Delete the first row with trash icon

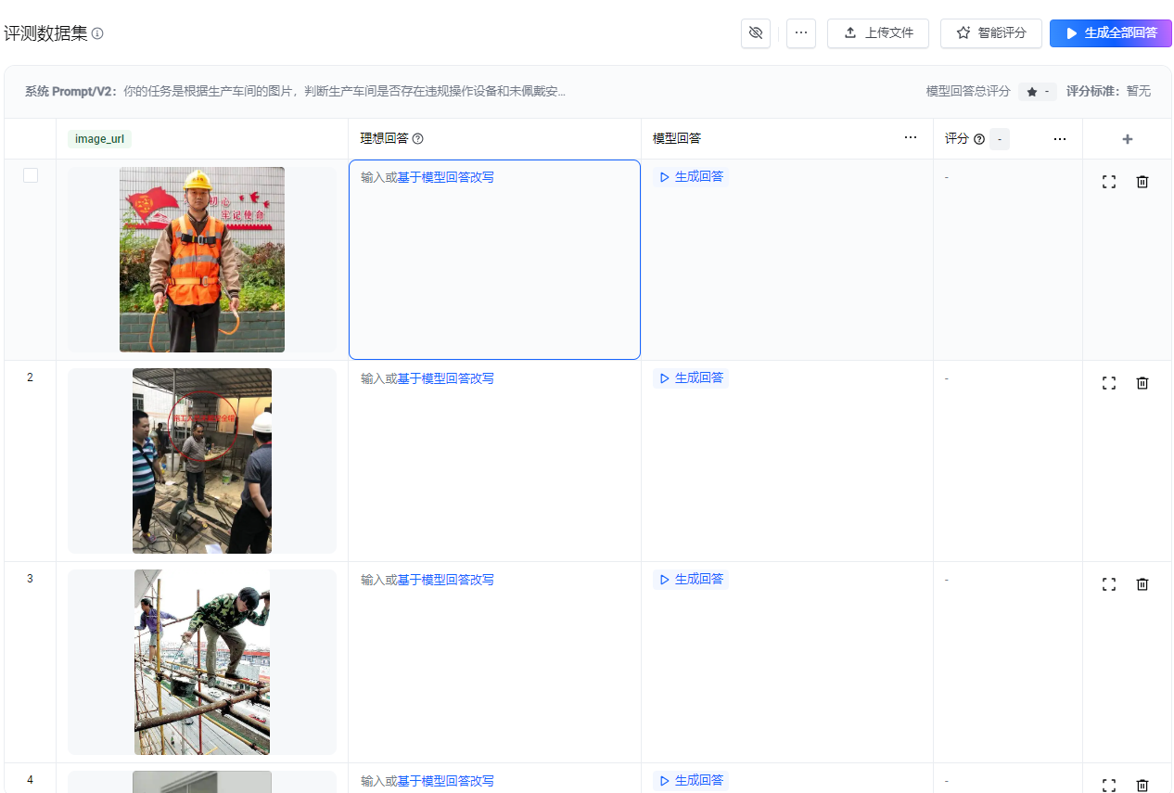pos(1142,182)
